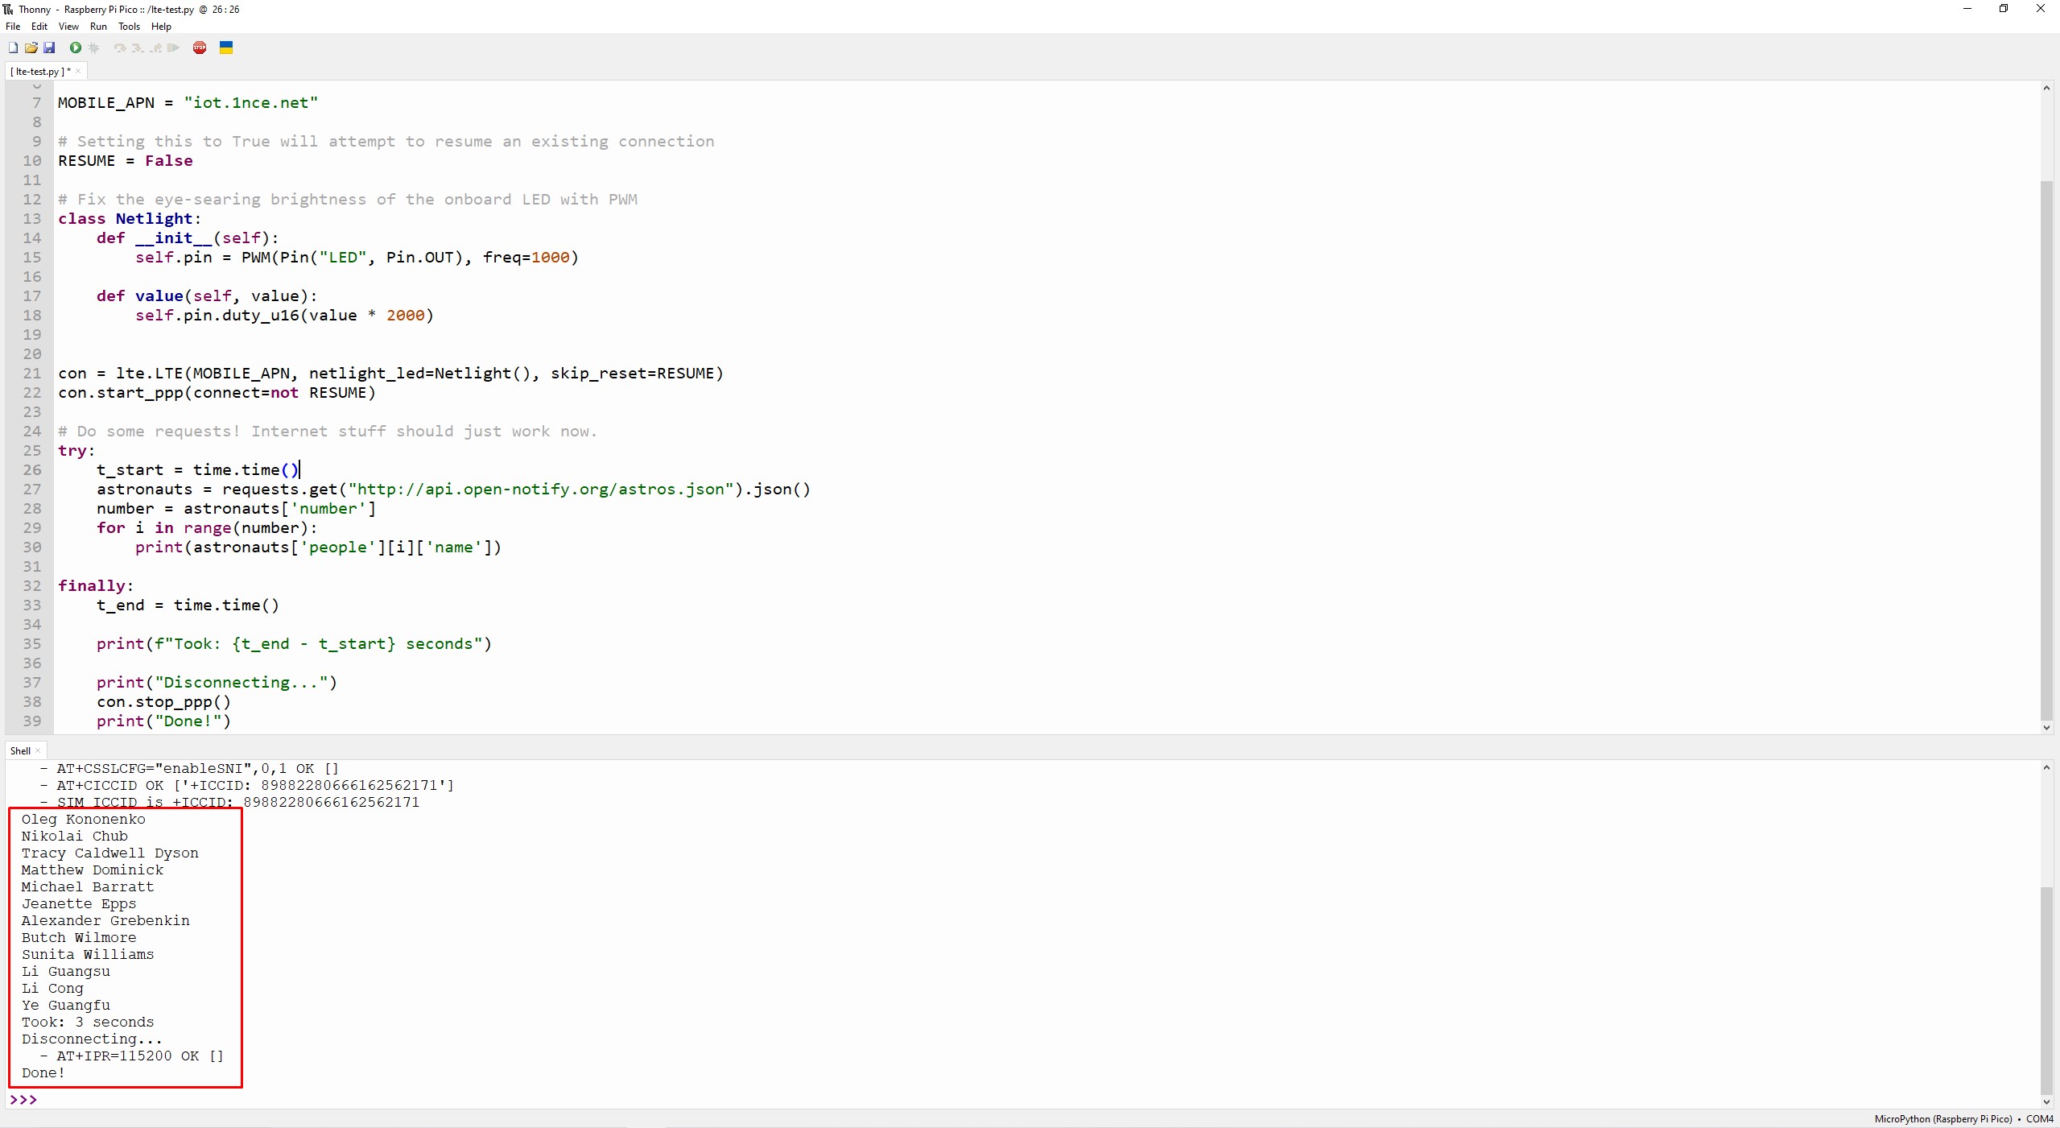Click the Ukraine flag toolbar icon
Image resolution: width=2060 pixels, height=1128 pixels.
(226, 48)
